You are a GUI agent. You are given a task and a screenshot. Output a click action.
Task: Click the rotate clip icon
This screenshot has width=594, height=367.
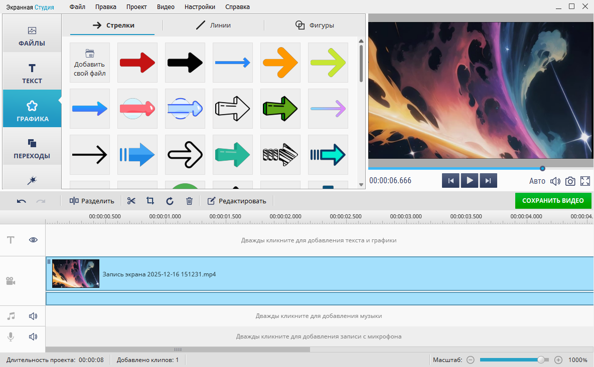170,201
